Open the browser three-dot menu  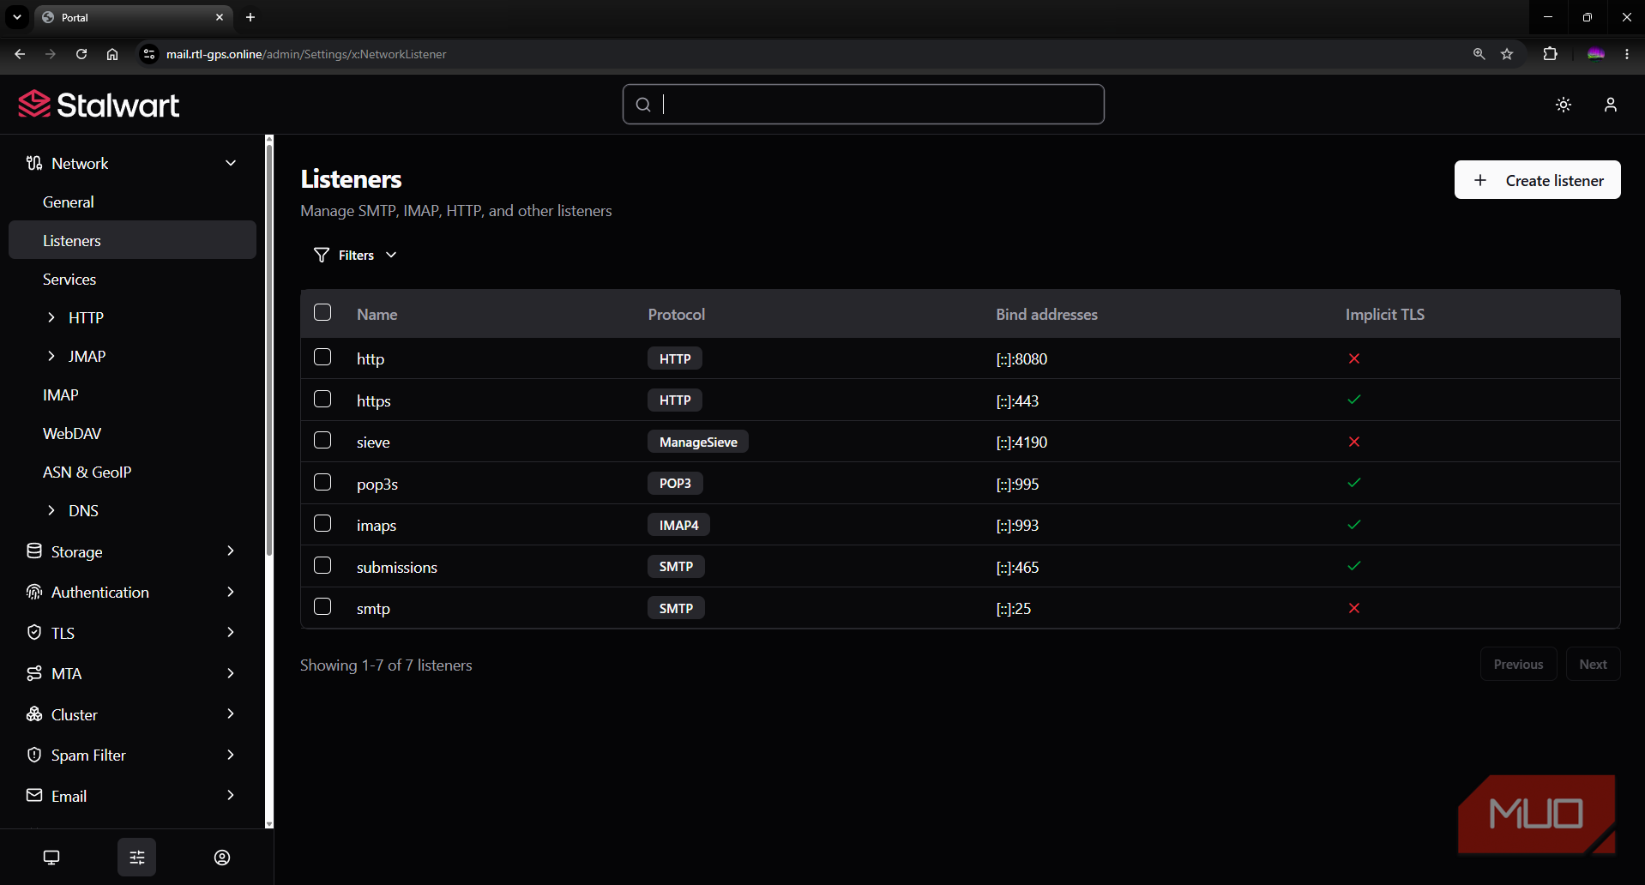(x=1627, y=54)
